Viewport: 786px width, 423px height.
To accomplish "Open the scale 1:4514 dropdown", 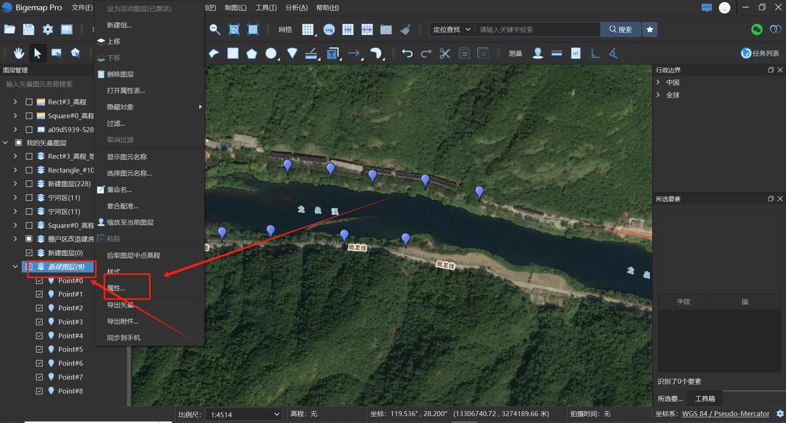I will pyautogui.click(x=244, y=414).
